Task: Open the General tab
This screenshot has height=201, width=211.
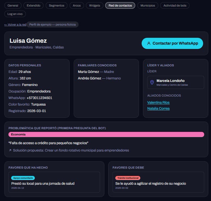Action: (x=13, y=5)
